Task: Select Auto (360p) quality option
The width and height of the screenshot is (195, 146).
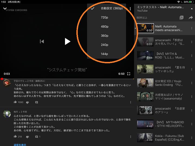Action: pyautogui.click(x=107, y=8)
